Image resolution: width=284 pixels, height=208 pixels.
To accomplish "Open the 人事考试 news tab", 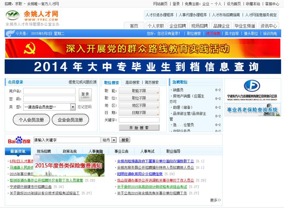I will click(x=147, y=151).
